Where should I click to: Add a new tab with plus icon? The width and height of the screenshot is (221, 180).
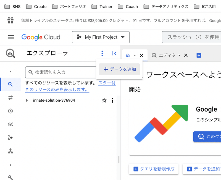[199, 55]
